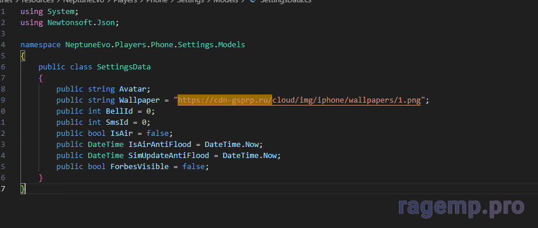Click 'DateTime.Now' on the SimUpdateAntiFlood line
The height and width of the screenshot is (228, 538).
click(x=249, y=156)
